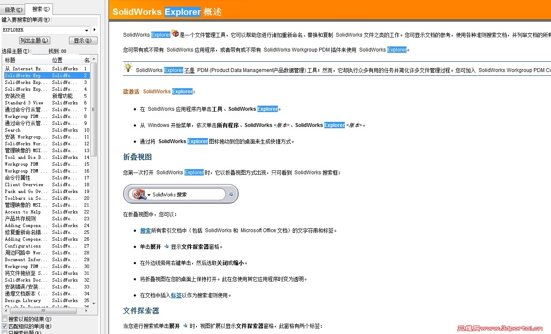Select the SolidWorks Exp... topic numbered 2
551x334 pixels.
coord(47,75)
